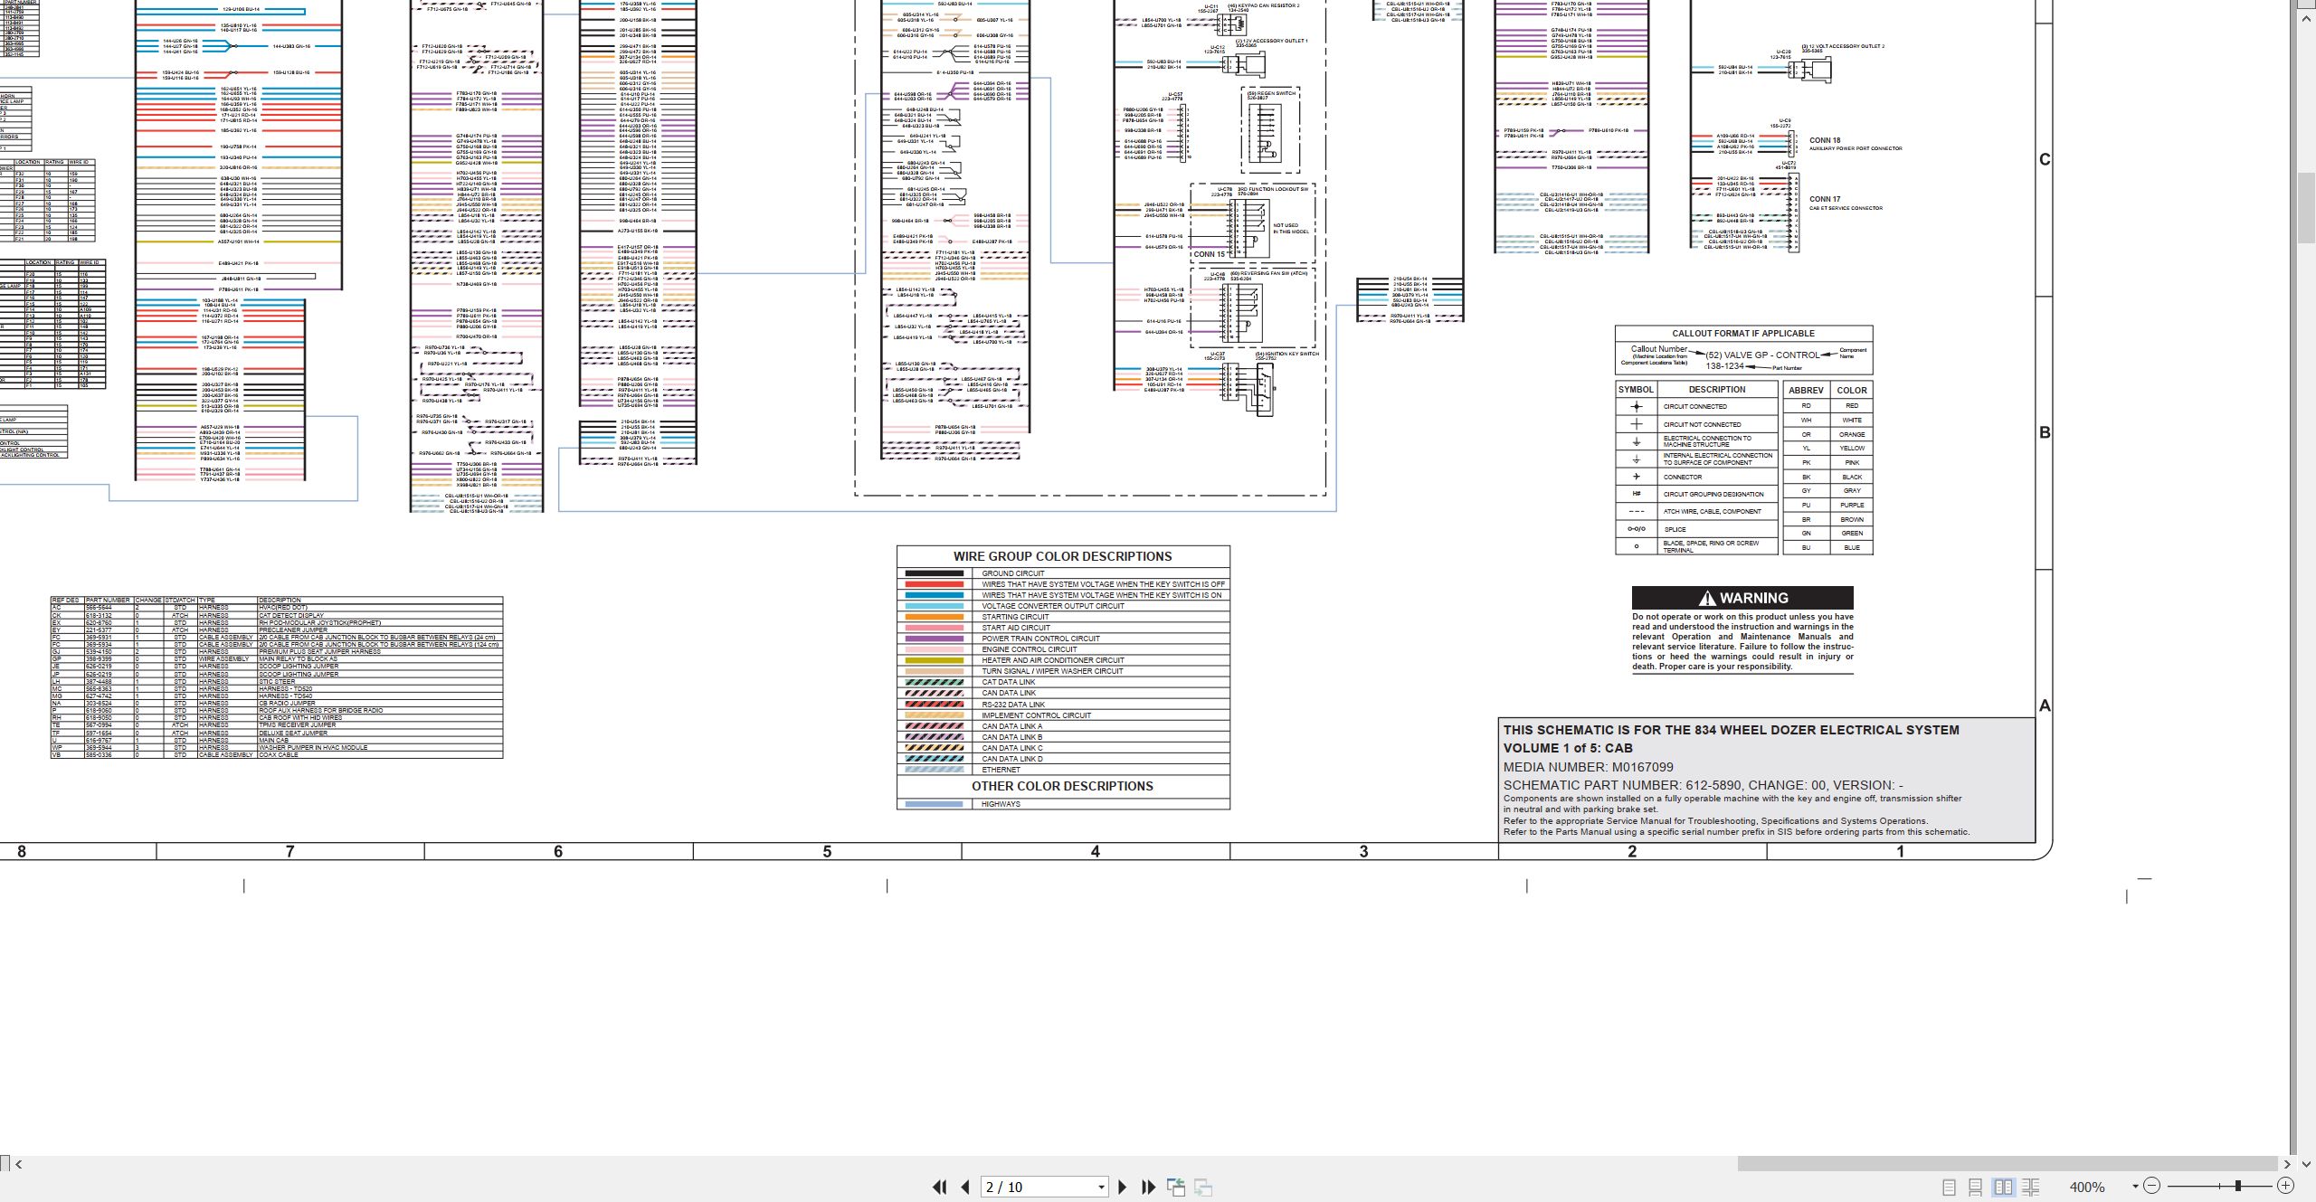Switch to continuous scrolling view
The image size is (2316, 1202).
tap(1976, 1187)
